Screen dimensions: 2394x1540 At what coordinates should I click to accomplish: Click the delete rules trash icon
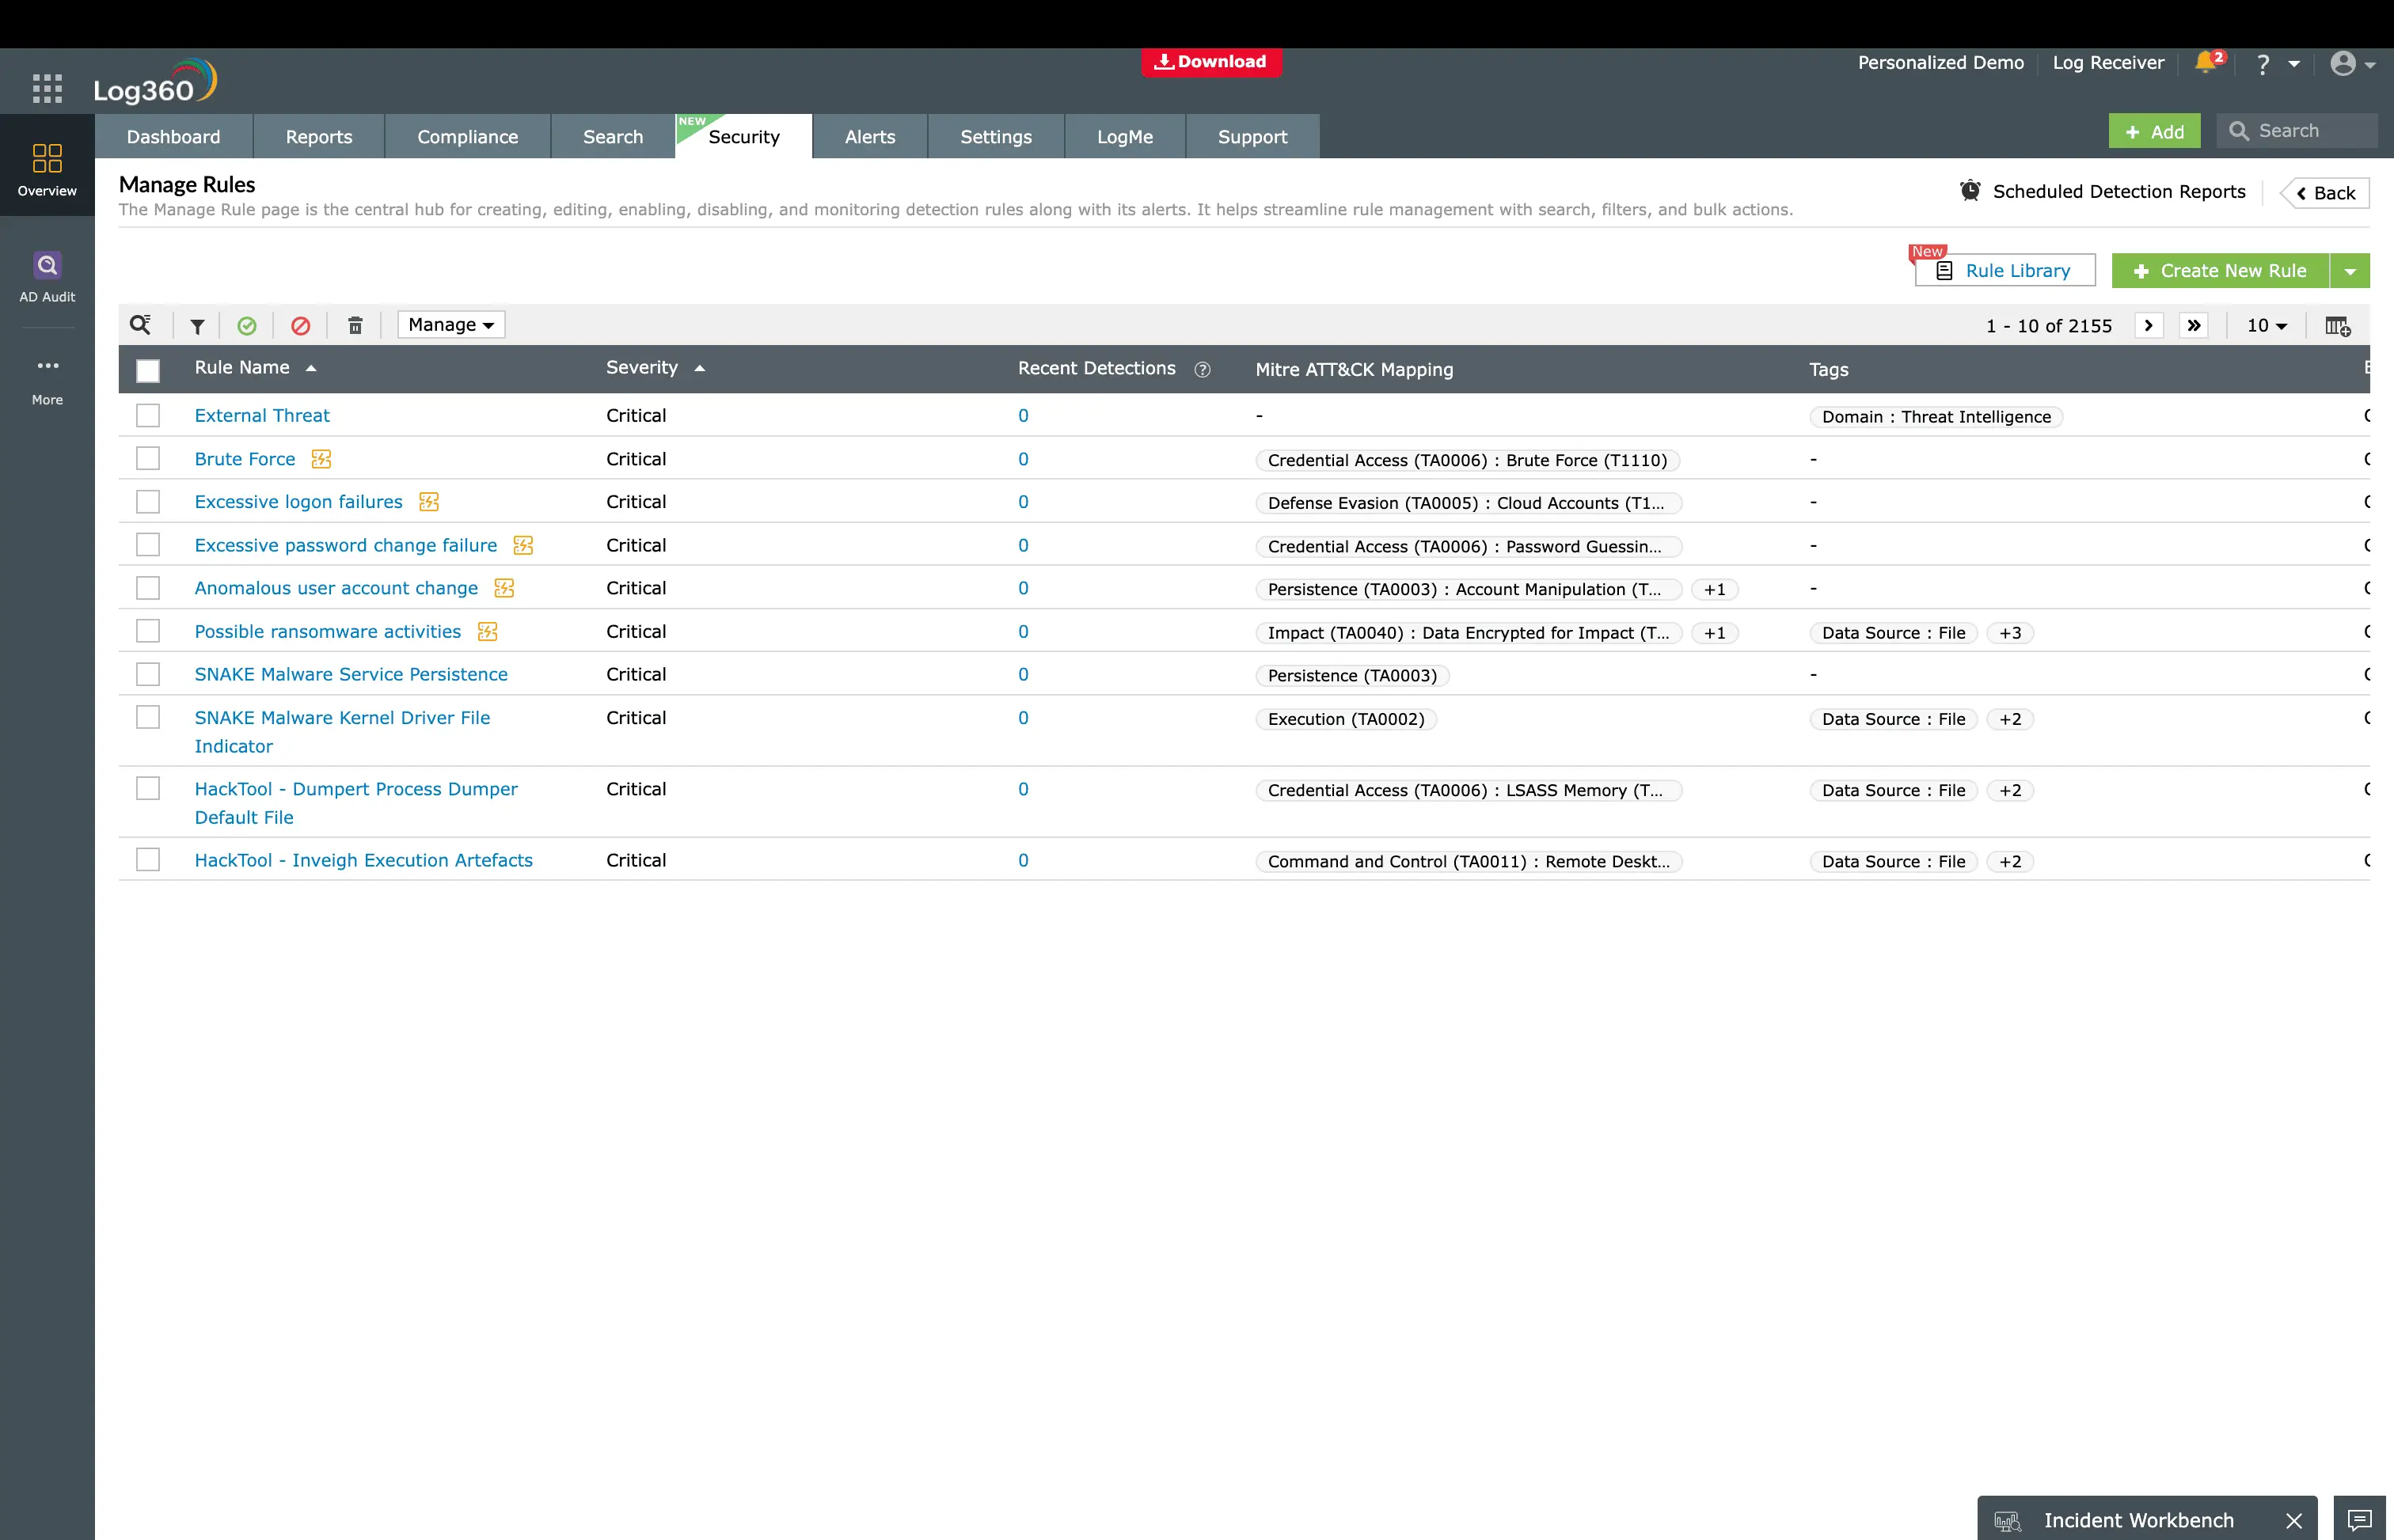tap(355, 326)
